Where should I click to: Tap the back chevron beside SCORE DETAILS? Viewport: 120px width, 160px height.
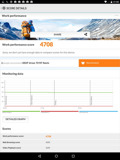[x=1, y=8]
